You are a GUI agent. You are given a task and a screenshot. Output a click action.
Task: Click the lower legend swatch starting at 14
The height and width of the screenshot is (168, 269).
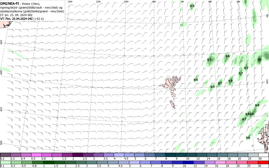click(x=210, y=162)
